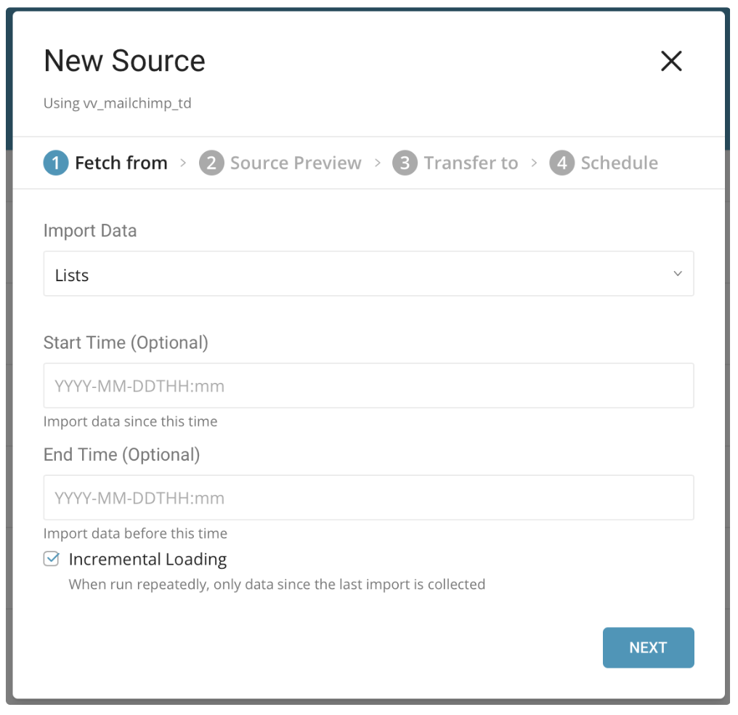This screenshot has width=738, height=715.
Task: Click the step 2 number circle
Action: click(x=211, y=163)
